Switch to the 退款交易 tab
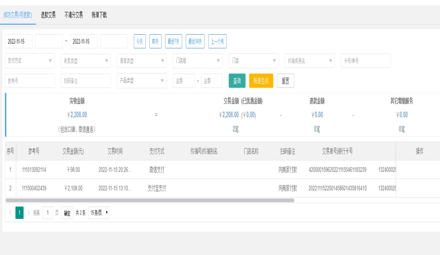 coord(51,15)
